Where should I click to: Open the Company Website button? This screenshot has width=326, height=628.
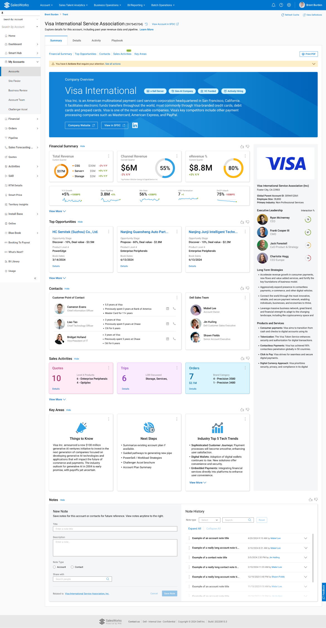[81, 125]
